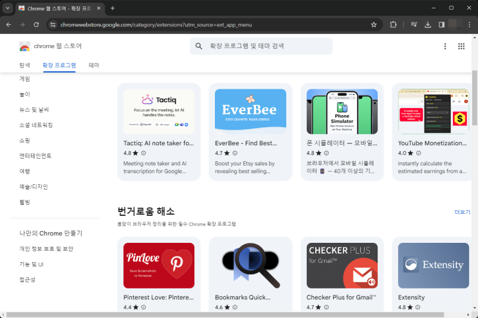Click Pinterest Love rating info icon
Screen dimensions: 478x318
pos(143,307)
